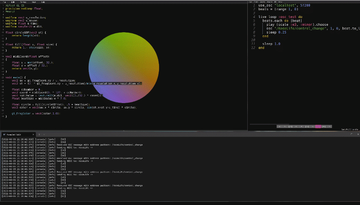Click the 'sleep 0.25' line in Sonic Pi

tap(276, 32)
